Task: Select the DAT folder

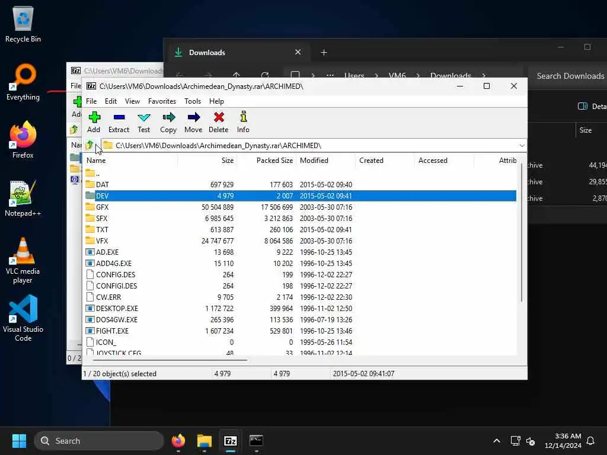Action: [300, 185]
